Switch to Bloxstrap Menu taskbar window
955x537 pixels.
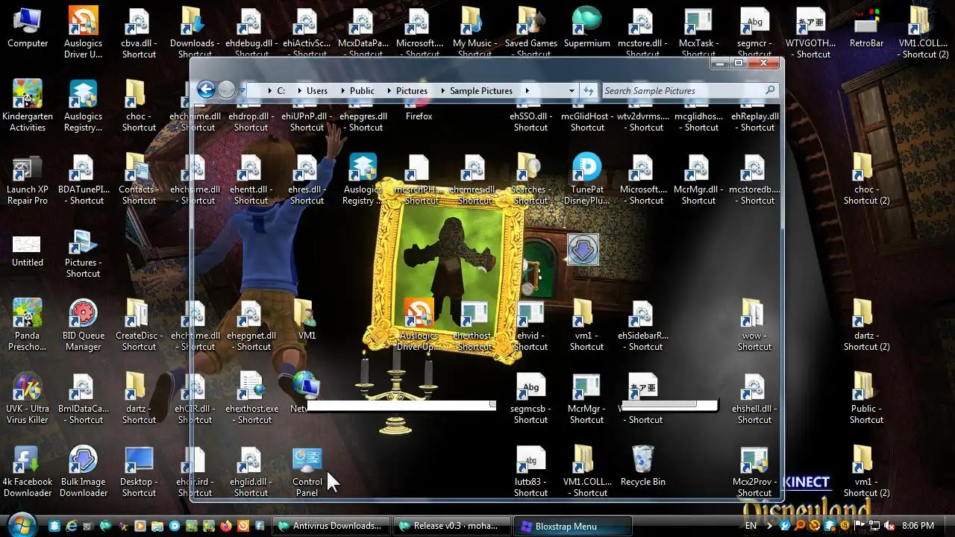572,526
